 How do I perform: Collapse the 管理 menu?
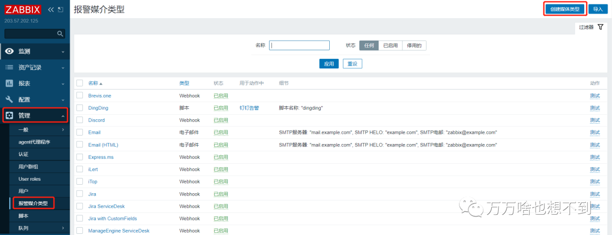pos(63,116)
